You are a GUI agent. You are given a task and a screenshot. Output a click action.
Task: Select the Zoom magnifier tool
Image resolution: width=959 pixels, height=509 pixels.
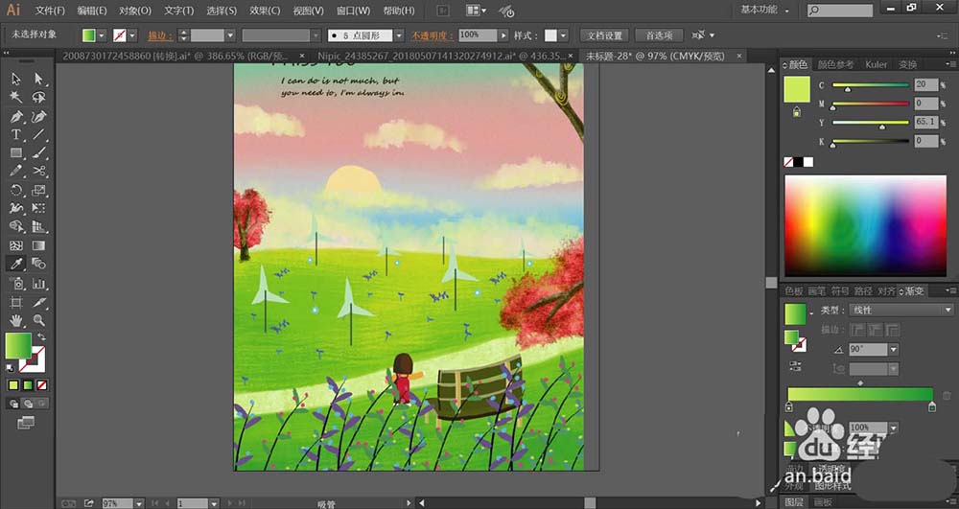[39, 320]
